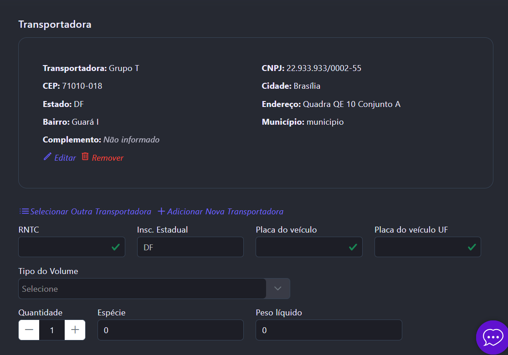508x355 pixels.
Task: Select Adicionar Nova Transportadora
Action: [225, 212]
